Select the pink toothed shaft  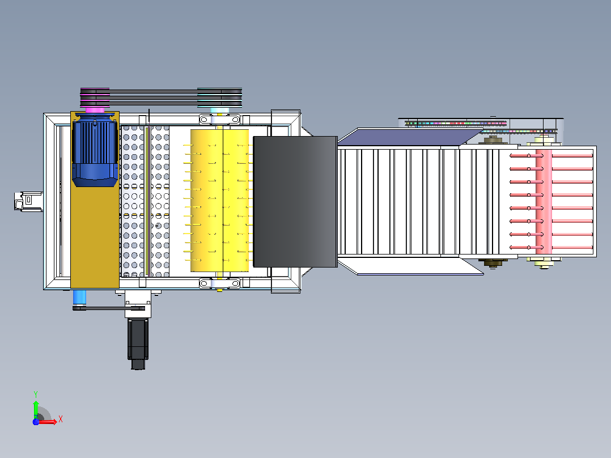coord(544,202)
